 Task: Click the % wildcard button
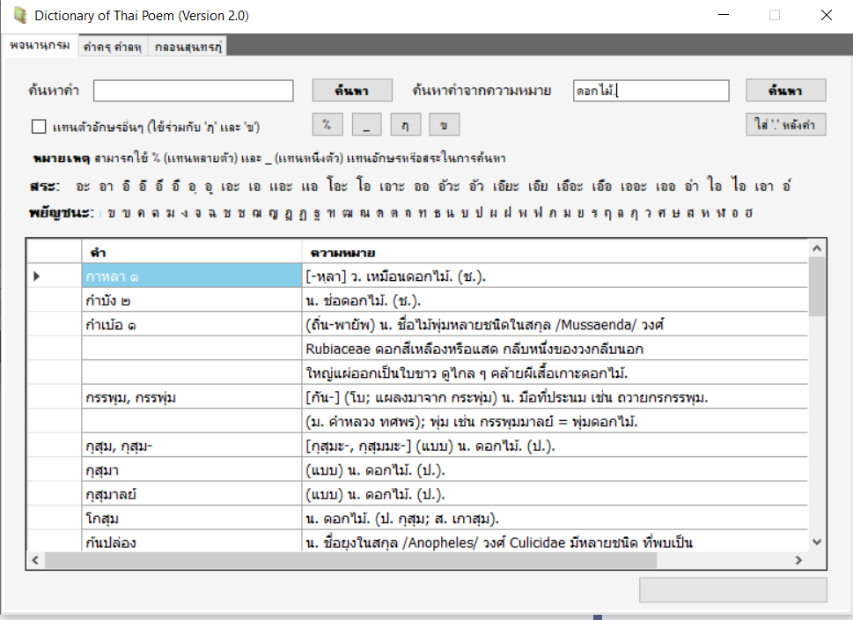[x=327, y=125]
